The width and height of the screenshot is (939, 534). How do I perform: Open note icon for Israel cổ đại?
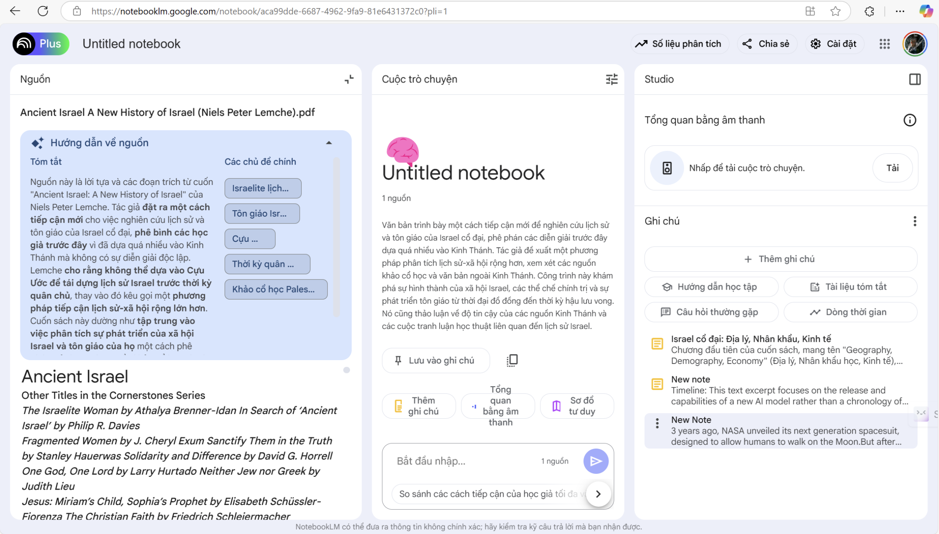click(657, 343)
